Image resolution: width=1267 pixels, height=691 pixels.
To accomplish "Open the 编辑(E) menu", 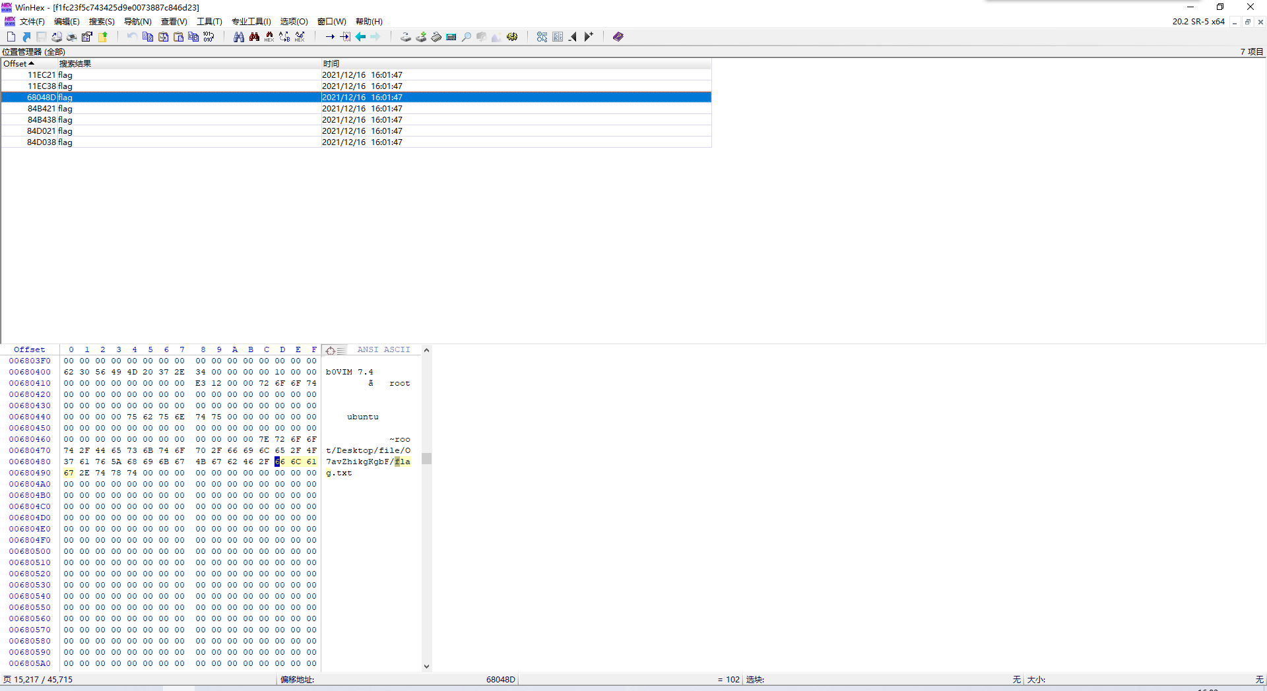I will tap(67, 22).
